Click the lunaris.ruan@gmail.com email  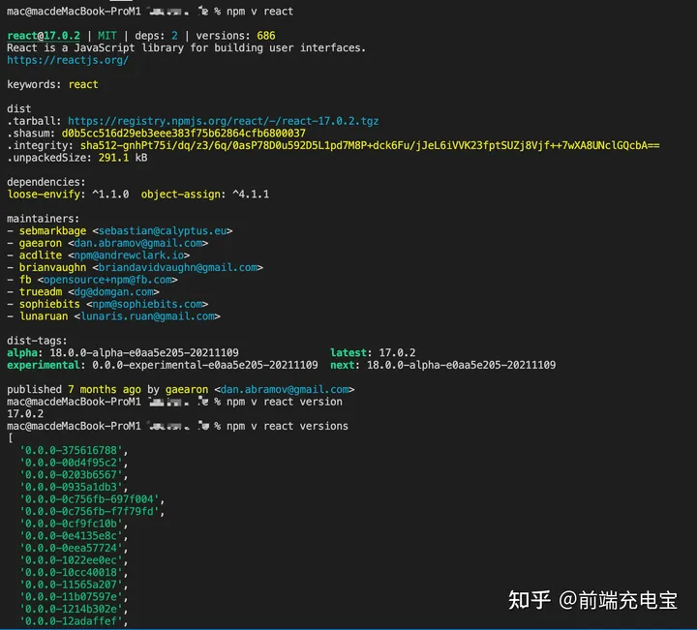click(147, 316)
